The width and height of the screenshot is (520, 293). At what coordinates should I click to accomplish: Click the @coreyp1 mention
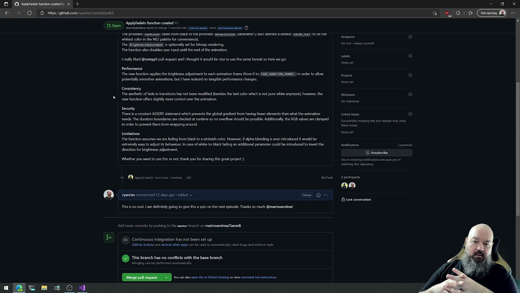(x=149, y=59)
